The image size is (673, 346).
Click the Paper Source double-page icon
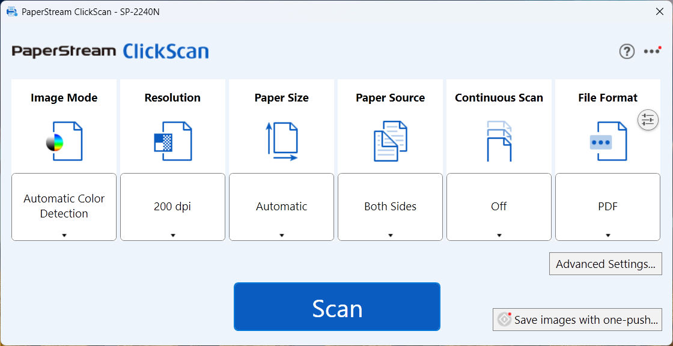pos(391,141)
